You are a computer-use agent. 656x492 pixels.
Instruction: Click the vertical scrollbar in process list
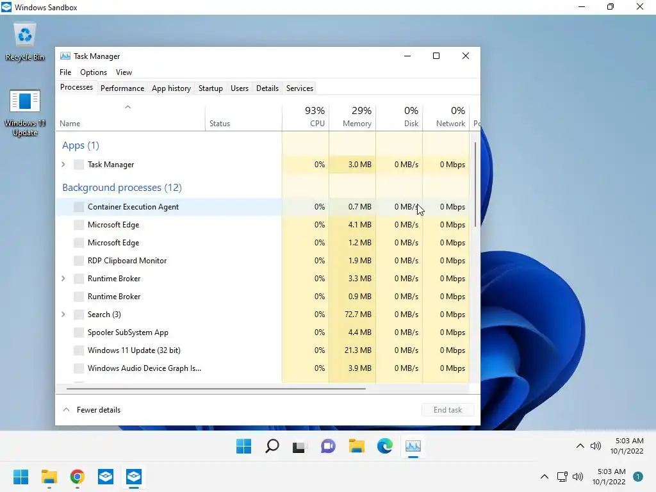point(475,184)
